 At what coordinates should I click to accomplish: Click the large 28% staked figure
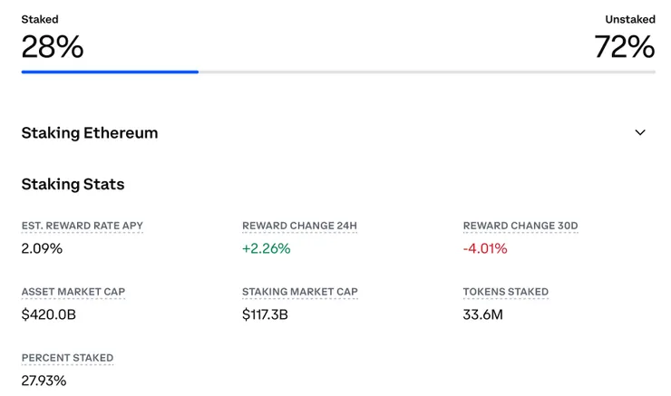tap(53, 46)
